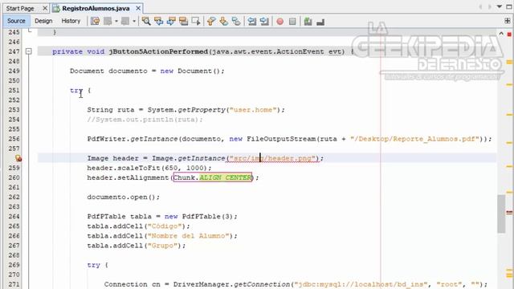Click the "jdbc:mysql://localhost/bd_ins" string
This screenshot has height=289, width=514.
361,284
